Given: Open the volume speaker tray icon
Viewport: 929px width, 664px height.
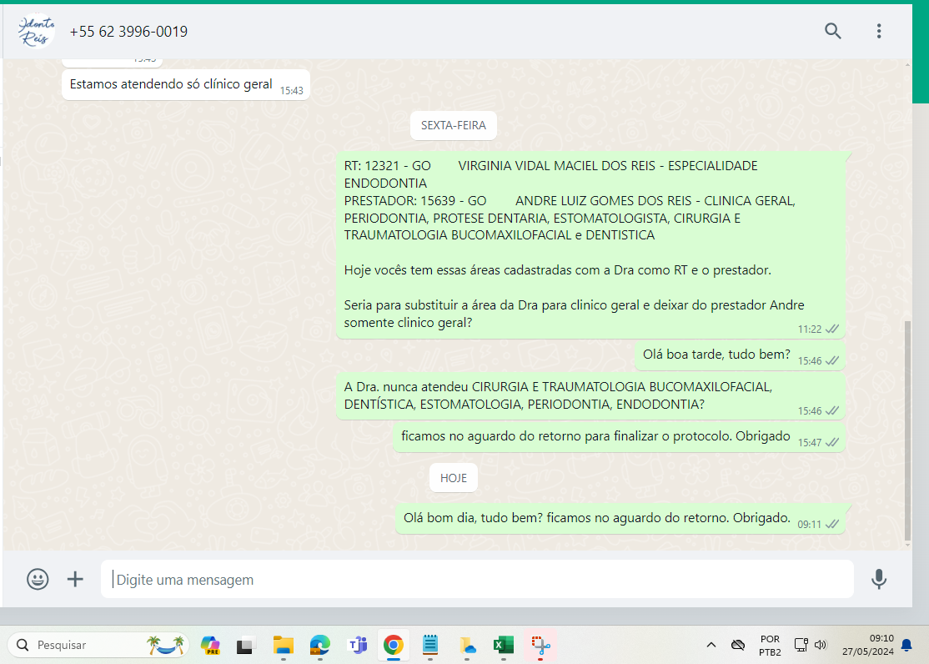Looking at the screenshot, I should (x=821, y=645).
